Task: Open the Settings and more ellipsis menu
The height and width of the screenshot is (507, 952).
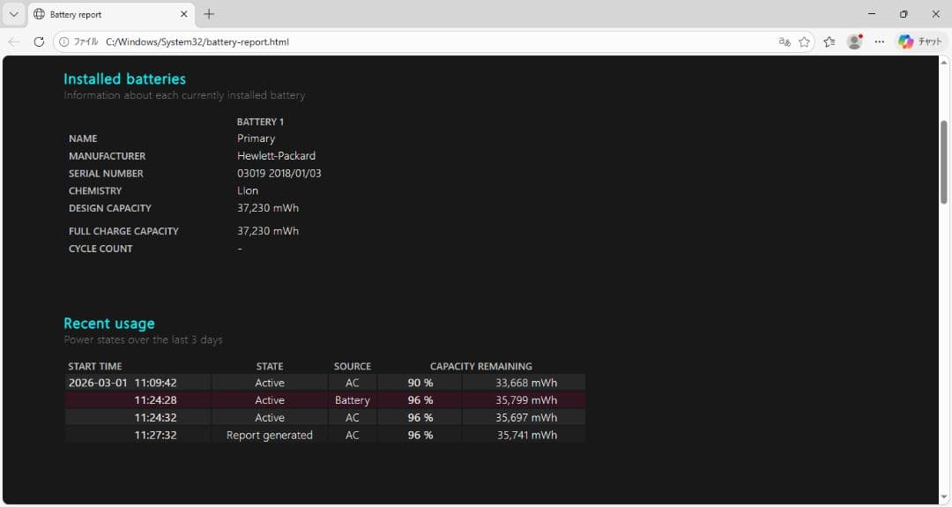Action: (x=879, y=41)
